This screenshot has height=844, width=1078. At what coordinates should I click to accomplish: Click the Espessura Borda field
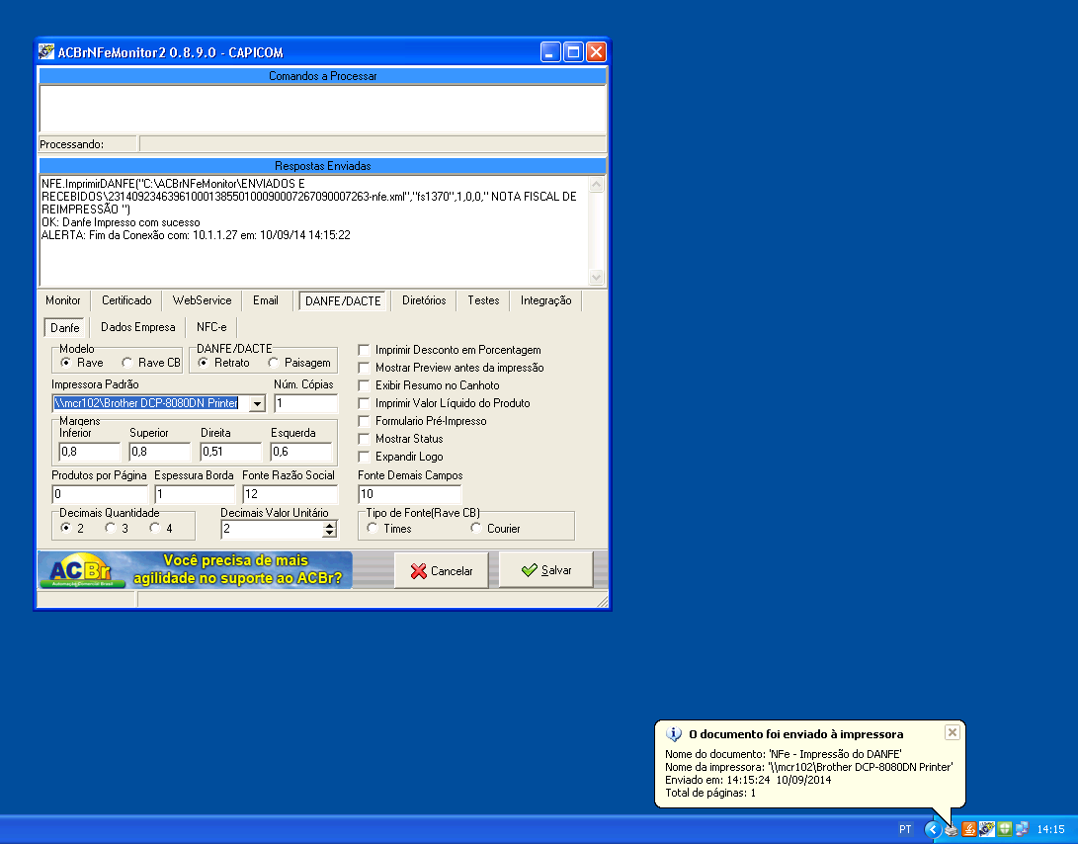(196, 494)
